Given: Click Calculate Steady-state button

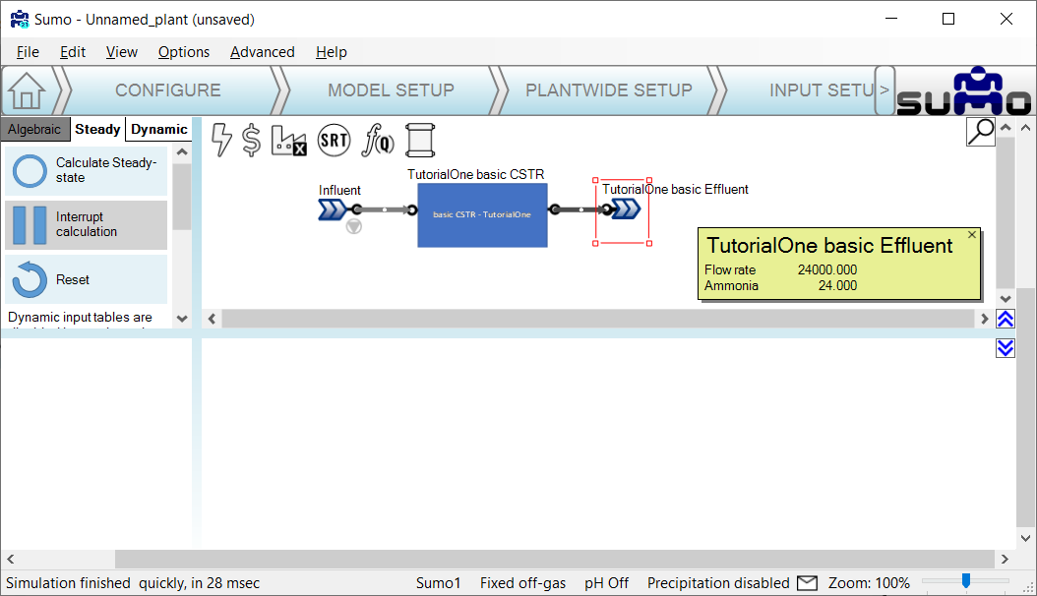Looking at the screenshot, I should tap(86, 171).
